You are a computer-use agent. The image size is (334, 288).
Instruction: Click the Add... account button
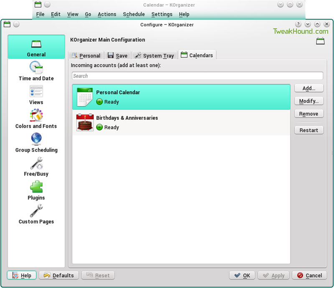(309, 88)
